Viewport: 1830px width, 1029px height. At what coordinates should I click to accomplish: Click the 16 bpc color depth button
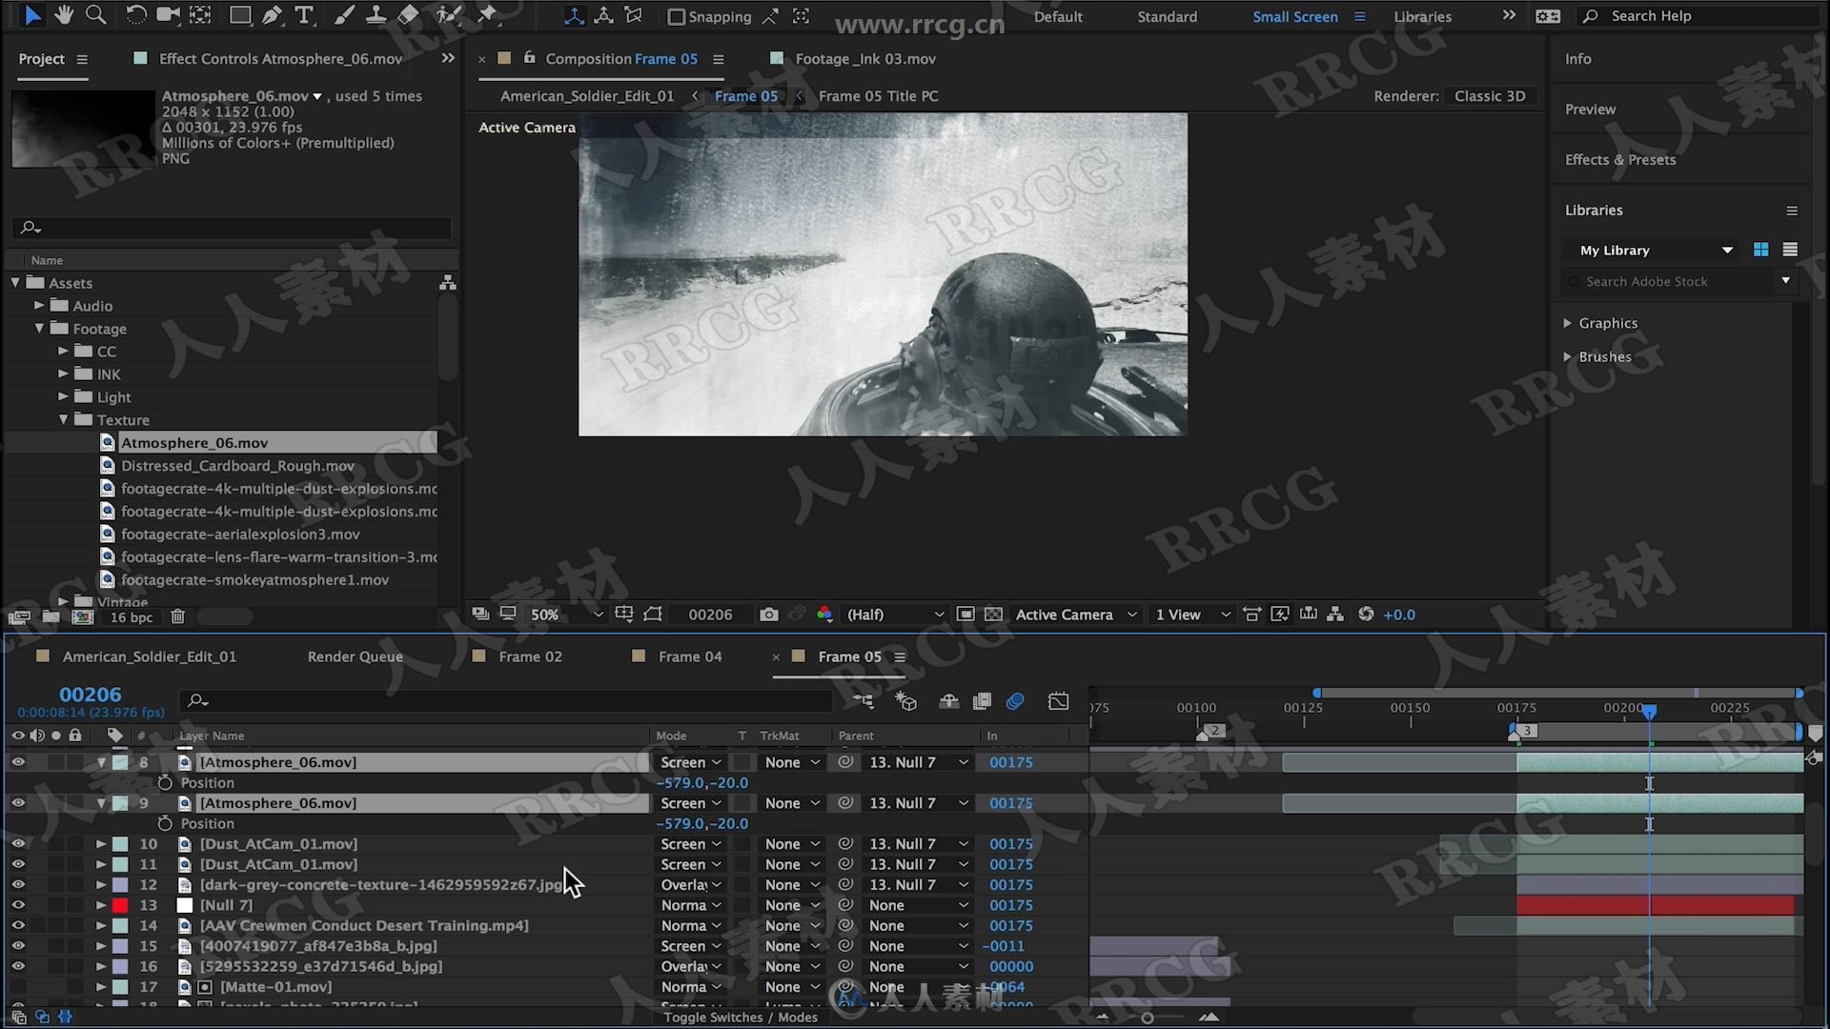click(132, 617)
